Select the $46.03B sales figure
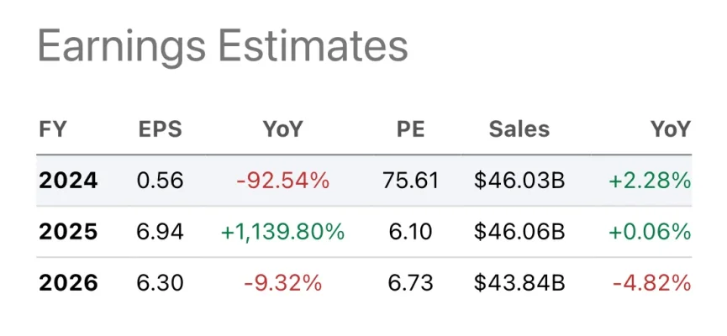 coord(519,181)
